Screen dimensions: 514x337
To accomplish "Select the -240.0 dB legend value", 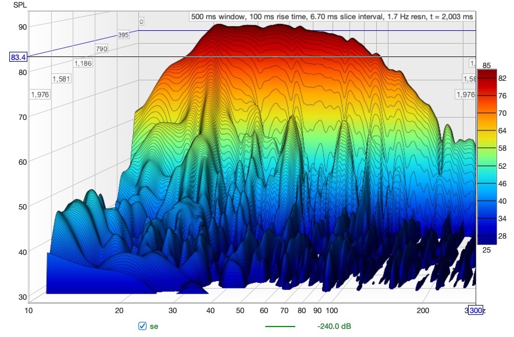I will [334, 326].
